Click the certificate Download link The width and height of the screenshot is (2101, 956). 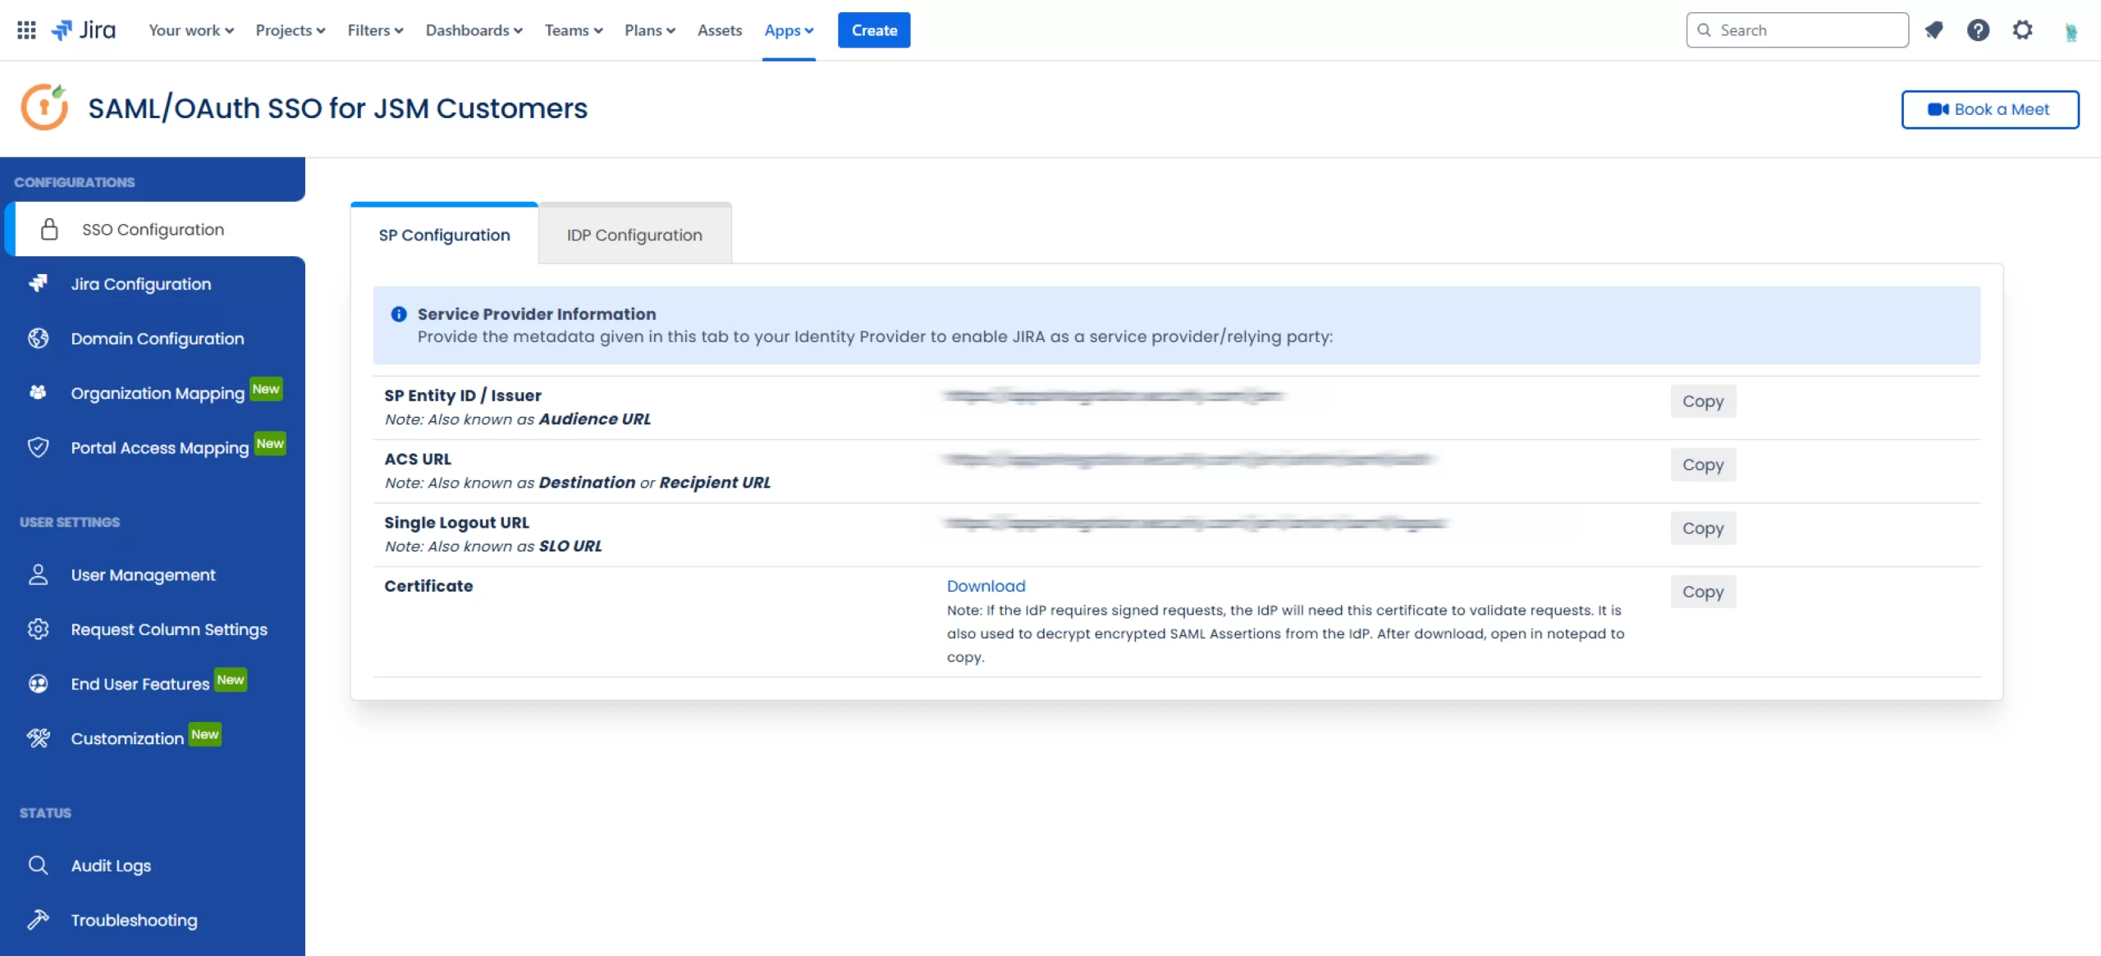pos(986,586)
